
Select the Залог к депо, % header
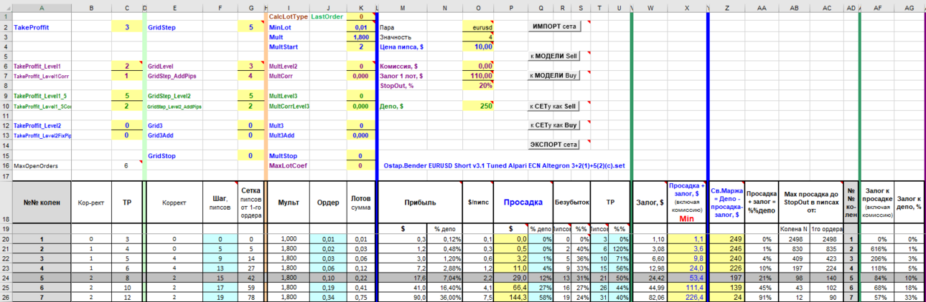tap(909, 203)
